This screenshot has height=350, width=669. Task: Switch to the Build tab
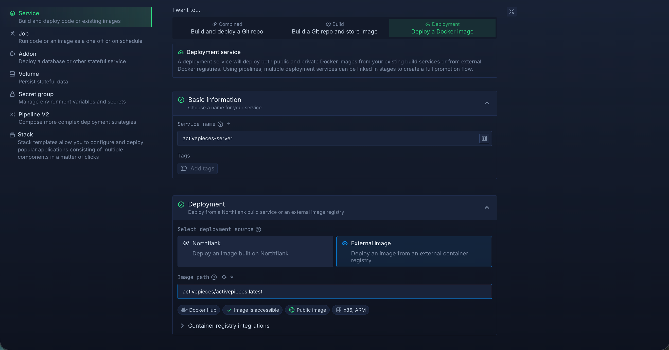coord(334,28)
